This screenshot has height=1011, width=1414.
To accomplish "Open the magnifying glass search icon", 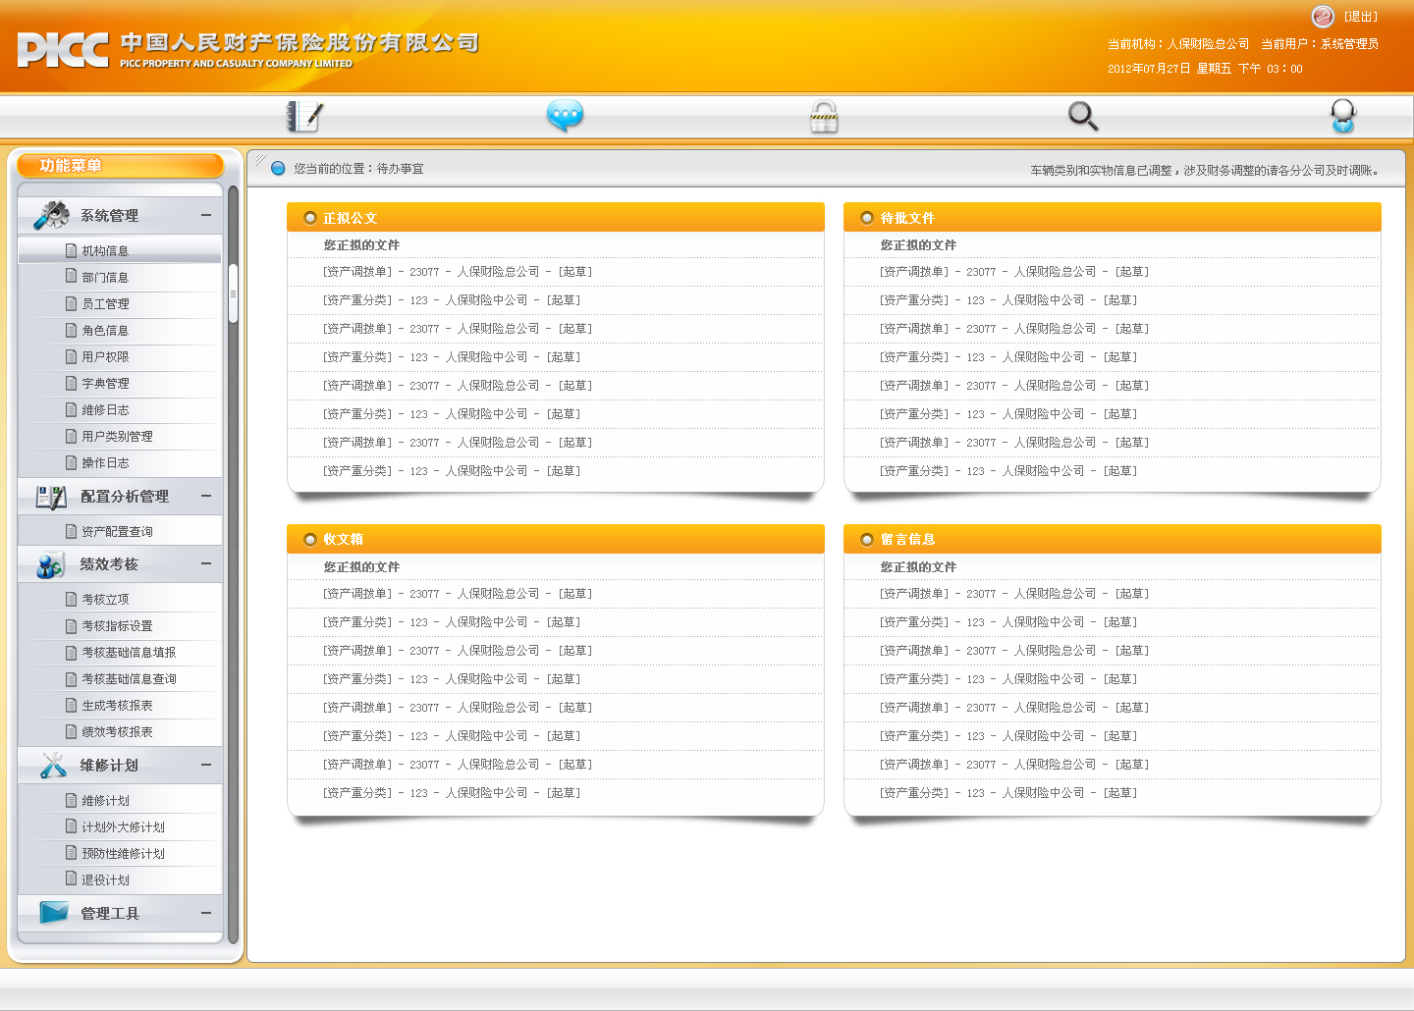I will pyautogui.click(x=1083, y=117).
